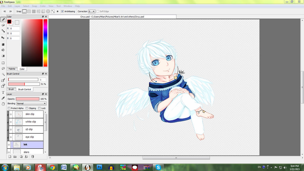Select the Select Pen tool
The height and width of the screenshot is (171, 304).
tap(3, 80)
